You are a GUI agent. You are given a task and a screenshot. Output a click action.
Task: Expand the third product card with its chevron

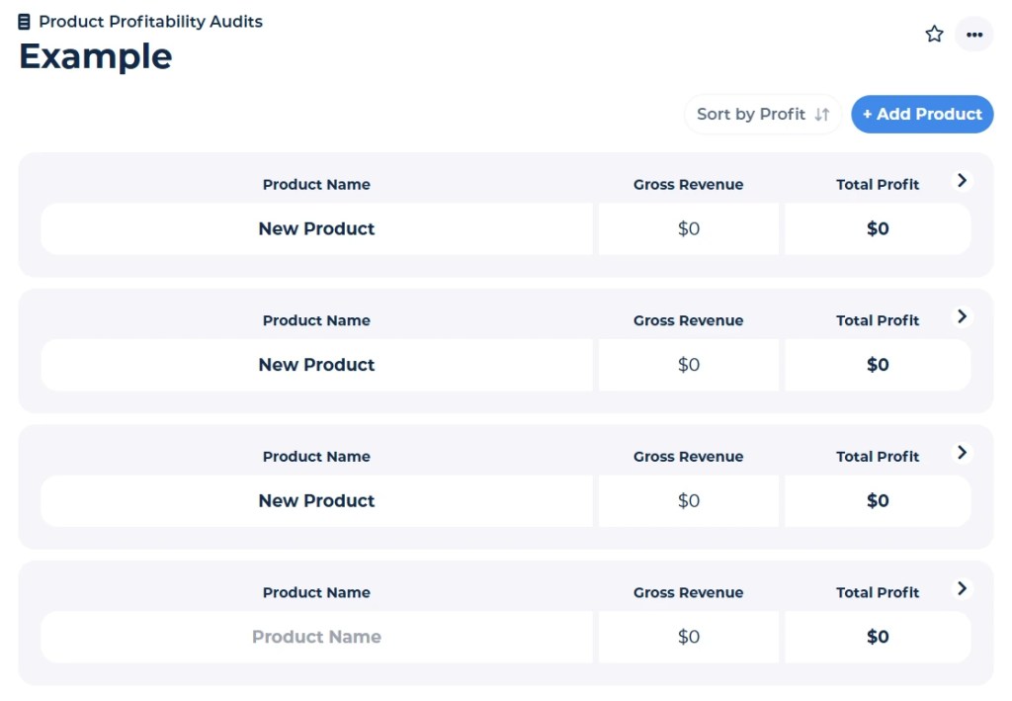coord(962,453)
